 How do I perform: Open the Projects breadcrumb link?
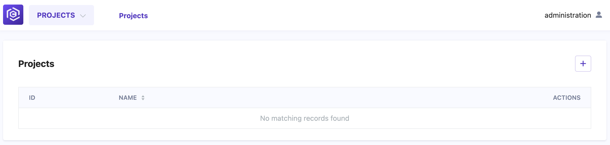click(x=133, y=16)
